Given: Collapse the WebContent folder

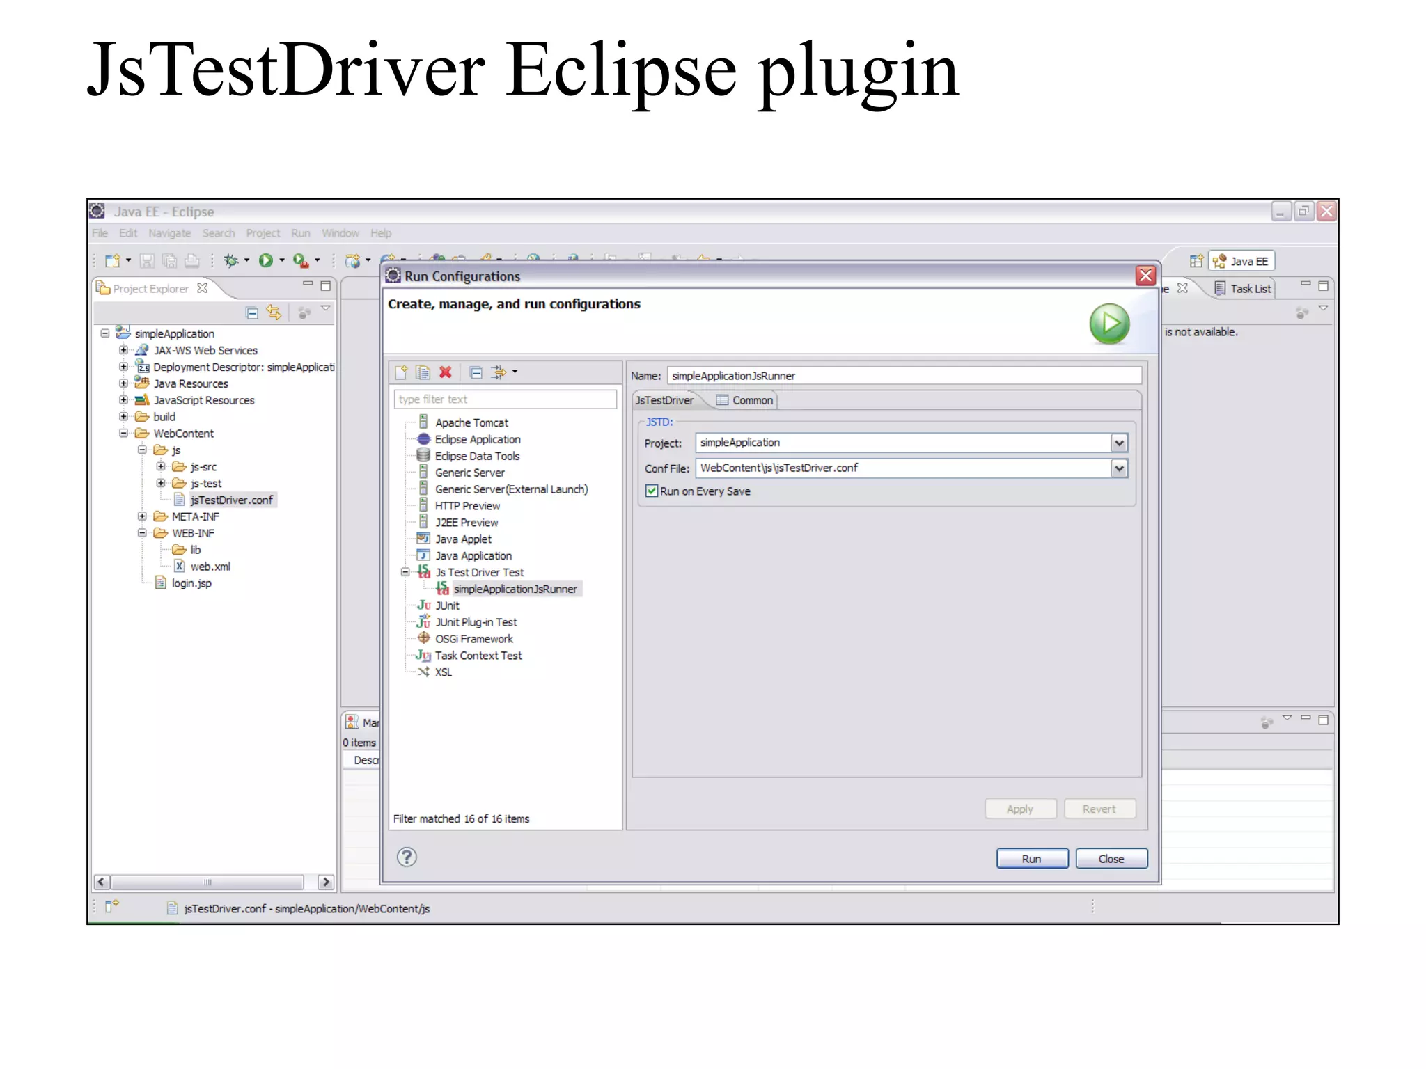Looking at the screenshot, I should [123, 433].
